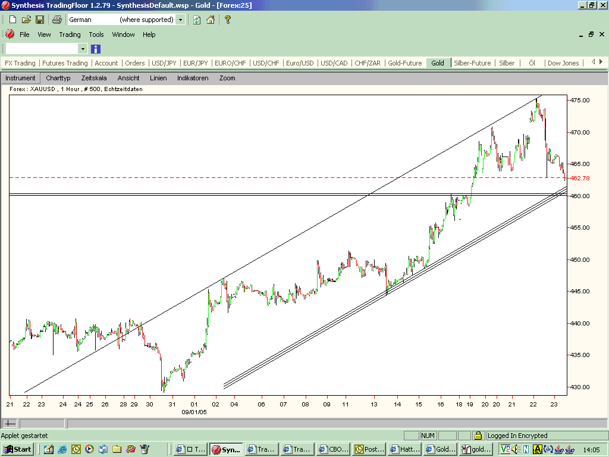Screen dimensions: 609x457
Task: Switch to the Dow Jones tab
Action: click(563, 63)
